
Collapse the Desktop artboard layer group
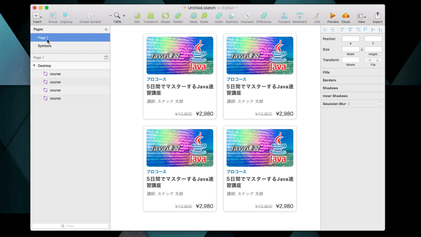point(34,66)
